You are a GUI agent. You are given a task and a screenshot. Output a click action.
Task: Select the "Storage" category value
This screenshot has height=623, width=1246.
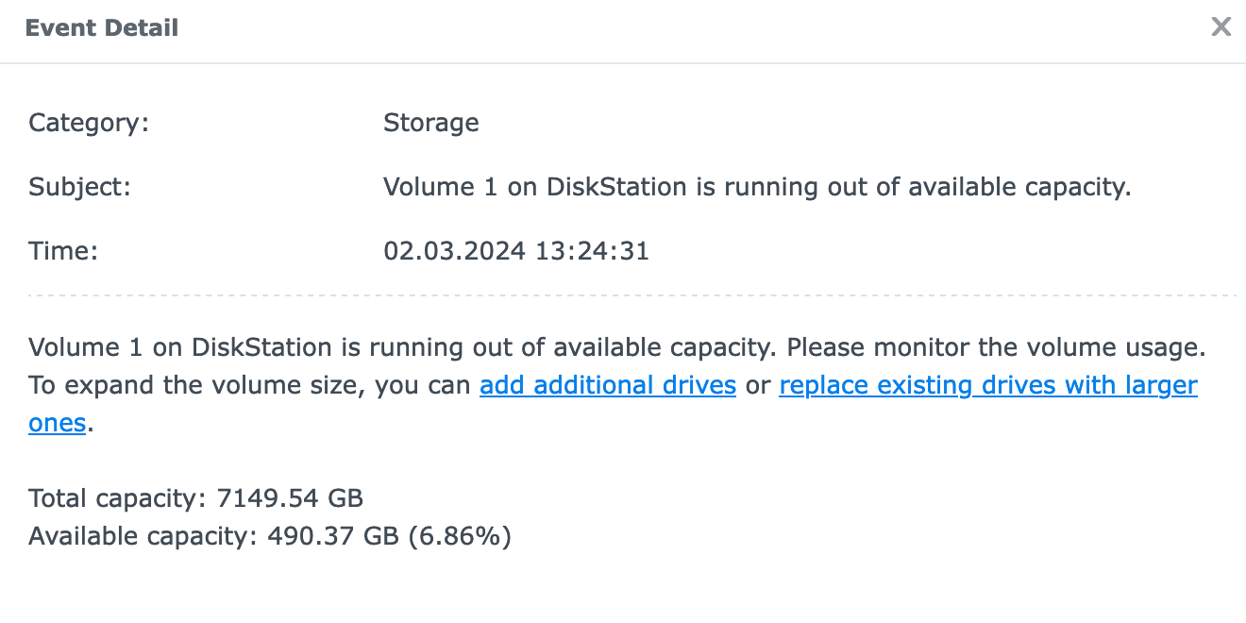(x=430, y=123)
